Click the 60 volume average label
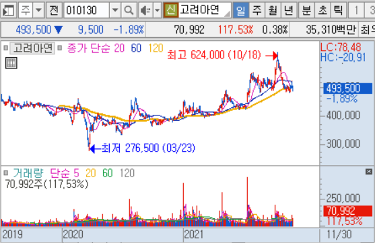 click(107, 173)
